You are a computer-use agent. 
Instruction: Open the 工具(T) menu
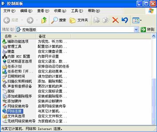[77, 11]
